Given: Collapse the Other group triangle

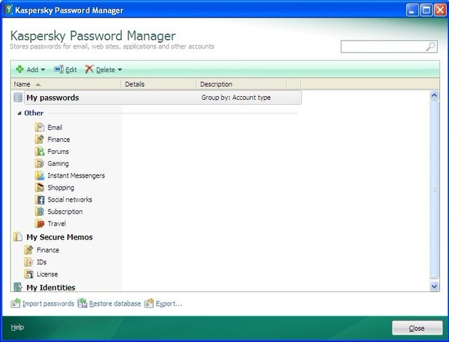Looking at the screenshot, I should 19,113.
